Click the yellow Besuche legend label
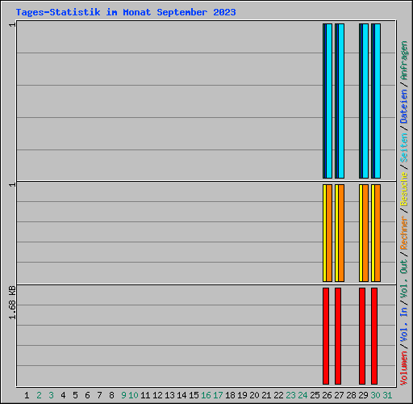The image size is (413, 404). click(x=403, y=189)
